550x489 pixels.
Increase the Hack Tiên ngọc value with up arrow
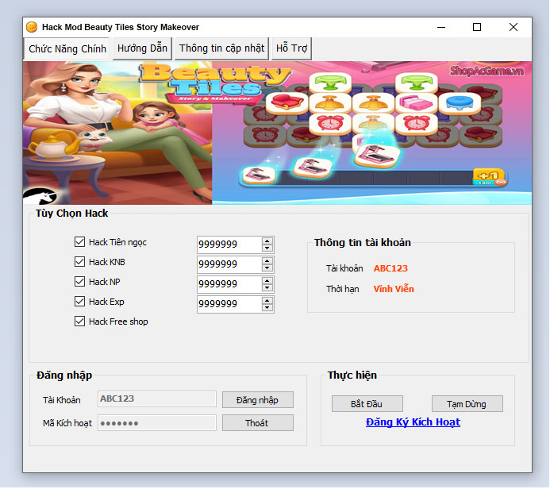pos(267,241)
